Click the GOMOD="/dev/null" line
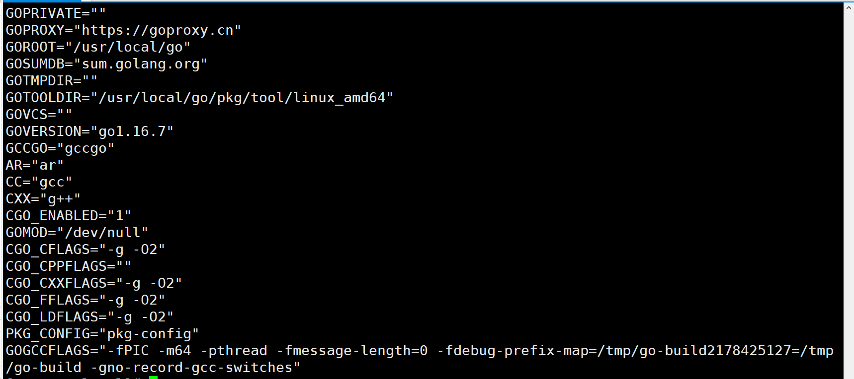 (x=77, y=233)
